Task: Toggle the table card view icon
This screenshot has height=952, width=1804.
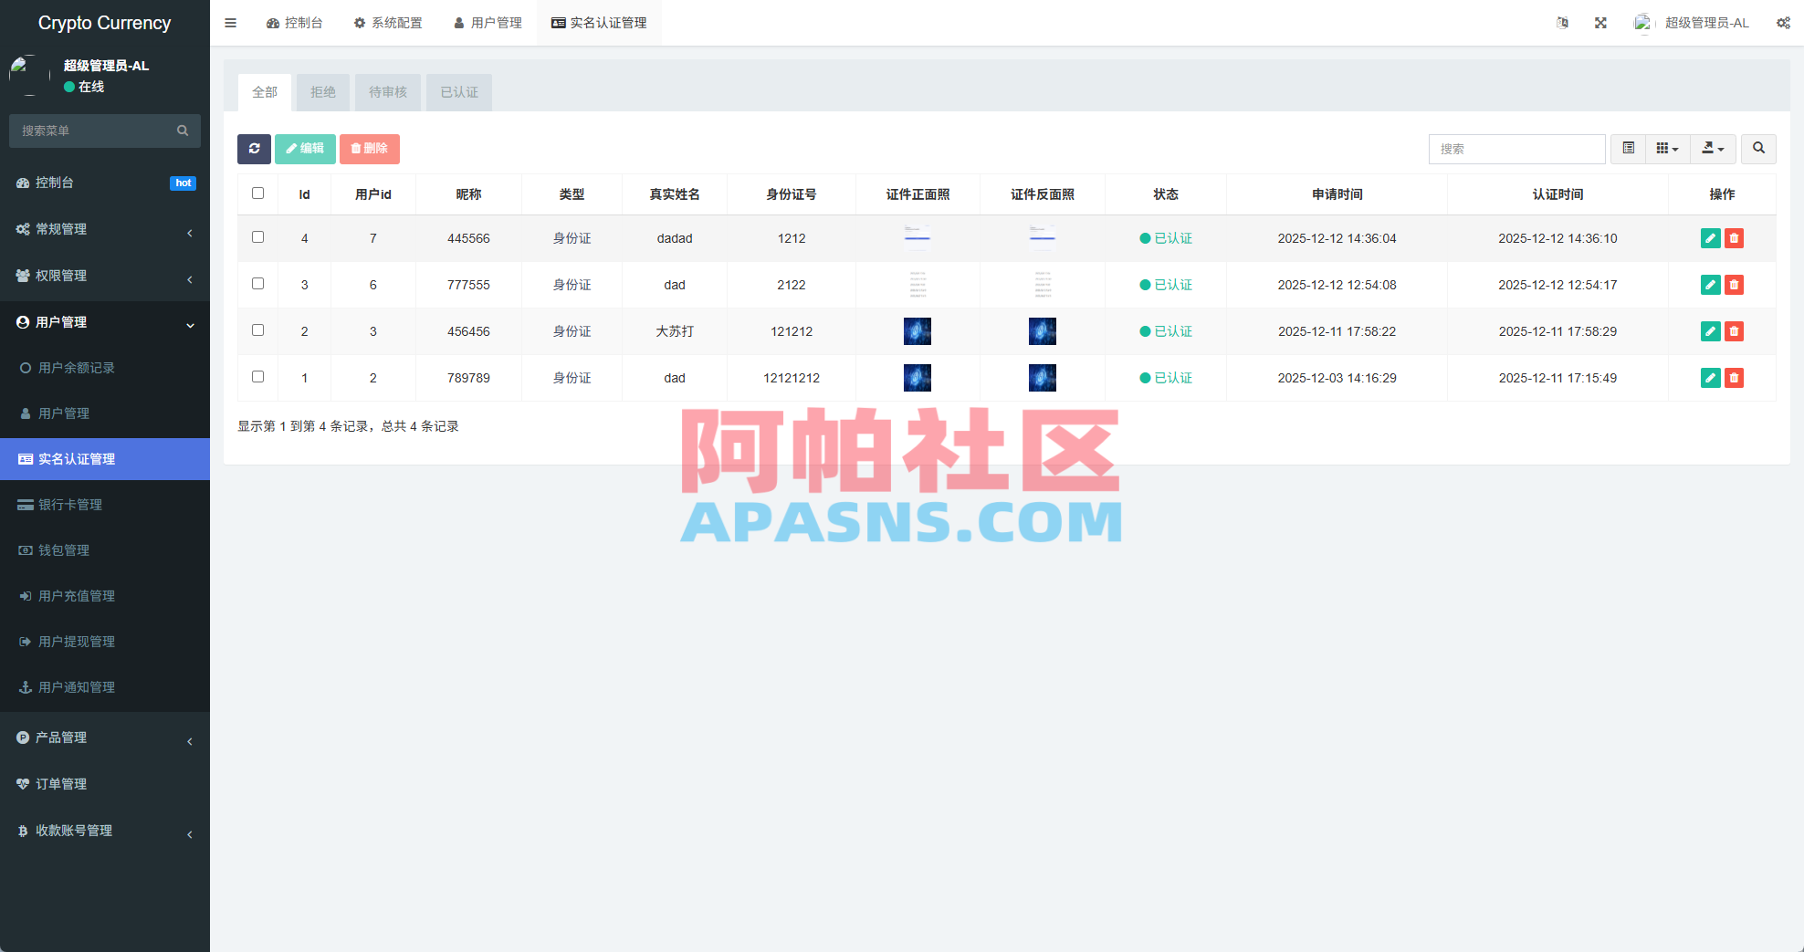Action: click(1628, 149)
